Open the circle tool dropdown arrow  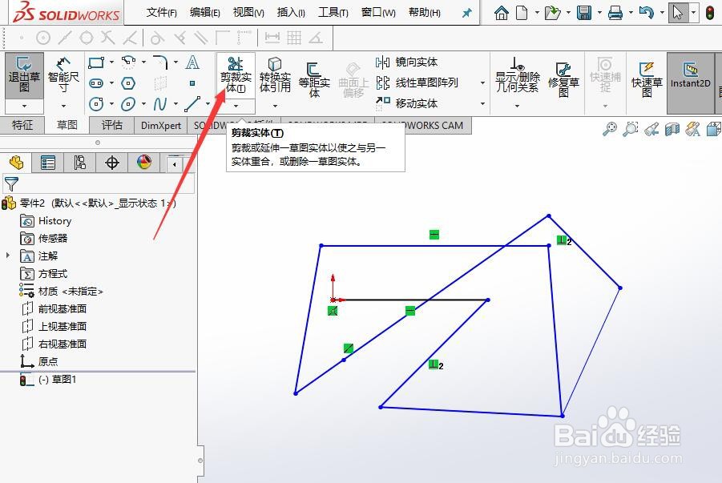point(111,104)
